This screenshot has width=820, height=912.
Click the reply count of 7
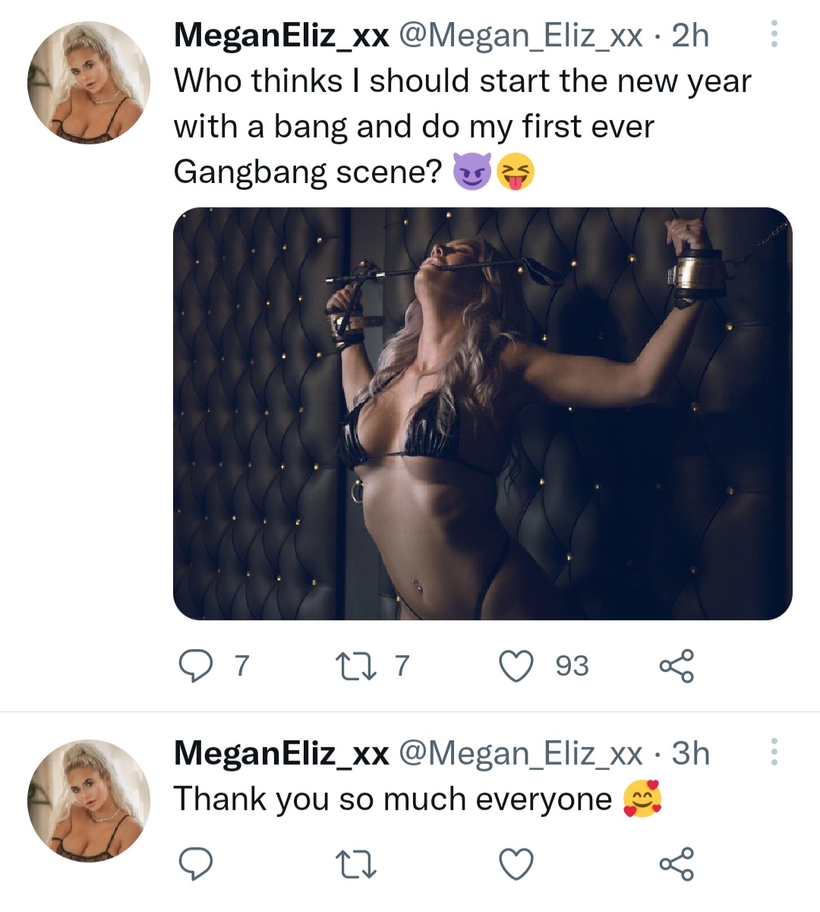[241, 667]
